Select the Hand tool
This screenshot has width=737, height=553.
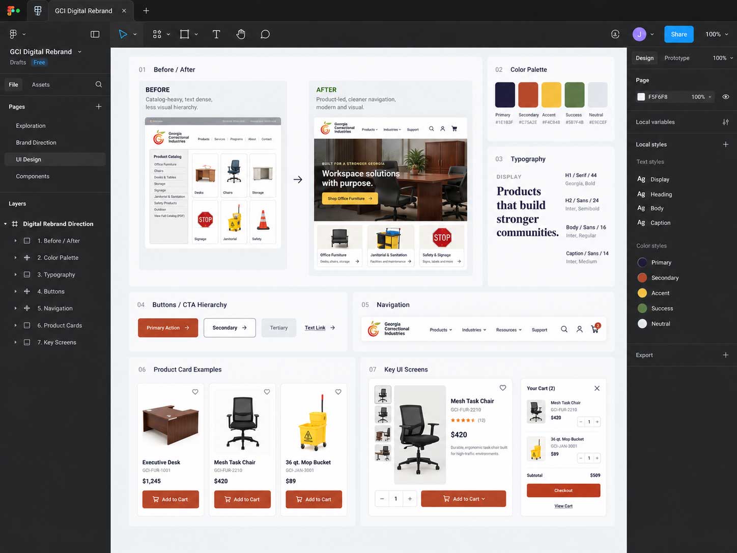pos(241,34)
